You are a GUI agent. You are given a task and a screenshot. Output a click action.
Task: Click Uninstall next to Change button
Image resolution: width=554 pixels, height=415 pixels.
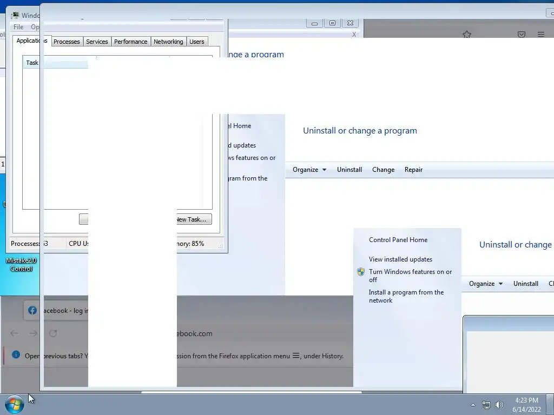[349, 170]
